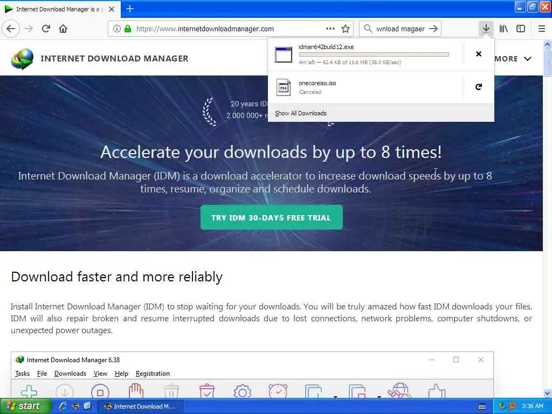The height and width of the screenshot is (414, 552).
Task: Open Registration menu in IDM screenshot
Action: (x=153, y=374)
